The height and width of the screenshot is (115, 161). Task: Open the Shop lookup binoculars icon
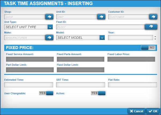coord(49,17)
